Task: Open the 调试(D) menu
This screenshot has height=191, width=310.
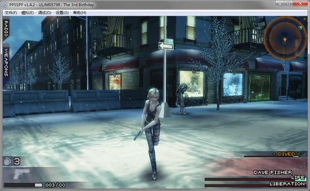Action: pyautogui.click(x=44, y=13)
